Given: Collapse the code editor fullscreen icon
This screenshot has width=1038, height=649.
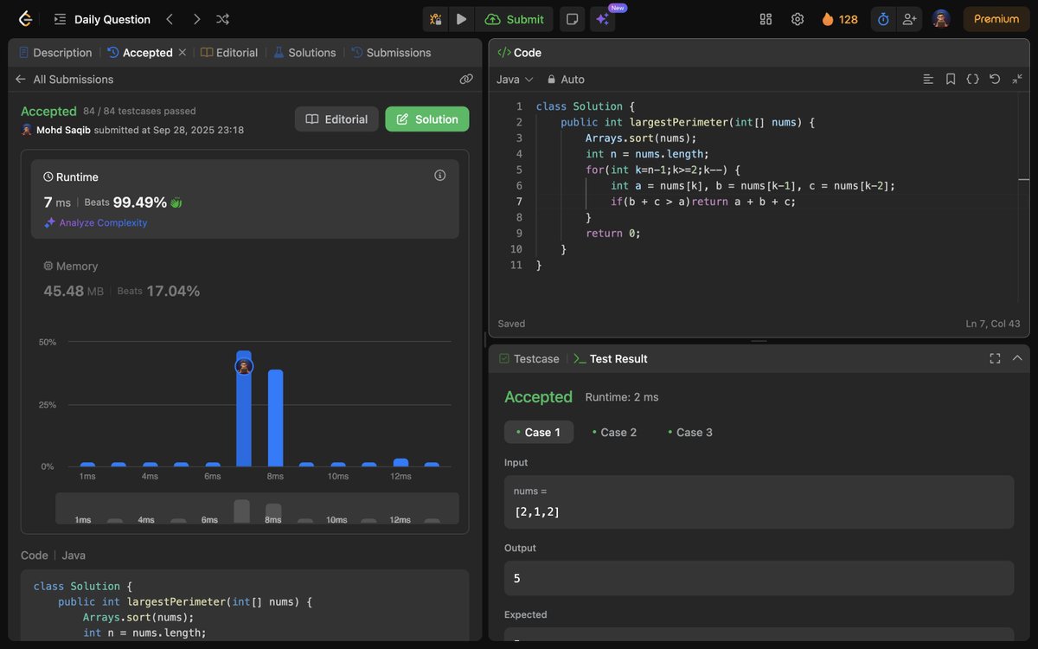Looking at the screenshot, I should tap(1017, 79).
